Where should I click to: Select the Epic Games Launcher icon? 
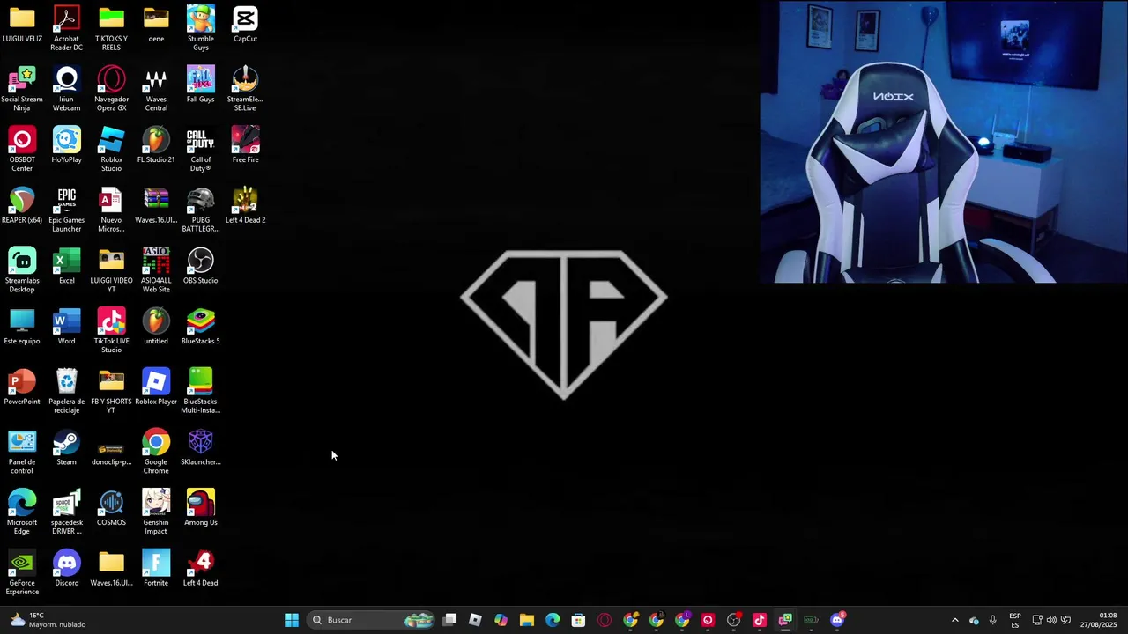[66, 210]
